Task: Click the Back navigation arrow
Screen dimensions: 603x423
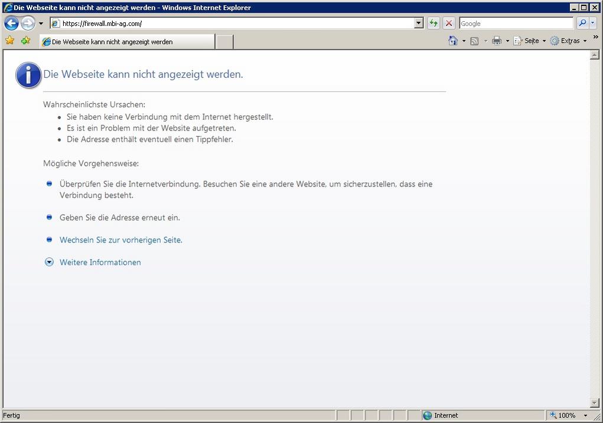Action: [x=12, y=24]
